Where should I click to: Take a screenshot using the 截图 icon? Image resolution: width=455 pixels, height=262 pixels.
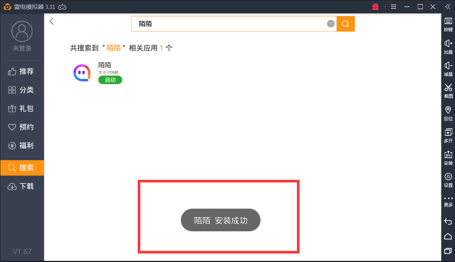point(448,90)
